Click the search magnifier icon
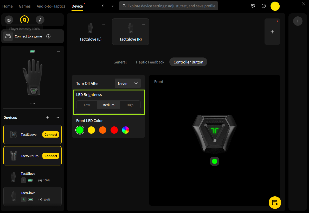 124,6
